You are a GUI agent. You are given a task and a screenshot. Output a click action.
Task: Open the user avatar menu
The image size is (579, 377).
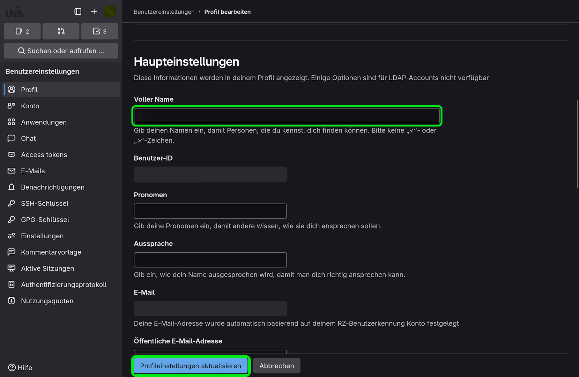click(x=110, y=12)
